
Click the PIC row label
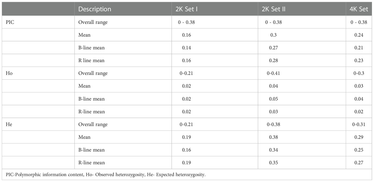(x=9, y=22)
